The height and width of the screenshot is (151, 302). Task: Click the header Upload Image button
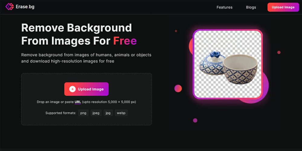click(283, 7)
